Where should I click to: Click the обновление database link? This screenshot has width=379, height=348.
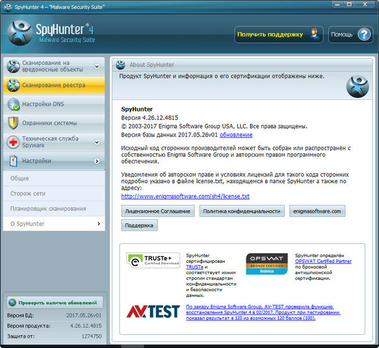[x=236, y=135]
